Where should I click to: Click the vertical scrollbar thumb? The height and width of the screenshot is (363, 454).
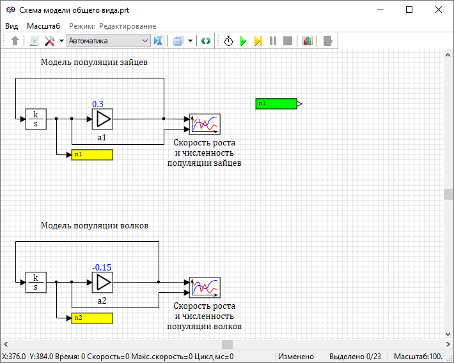coord(448,195)
